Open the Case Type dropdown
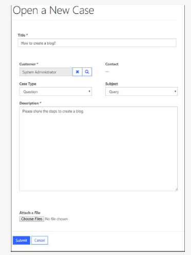The image size is (191, 255). click(x=55, y=92)
